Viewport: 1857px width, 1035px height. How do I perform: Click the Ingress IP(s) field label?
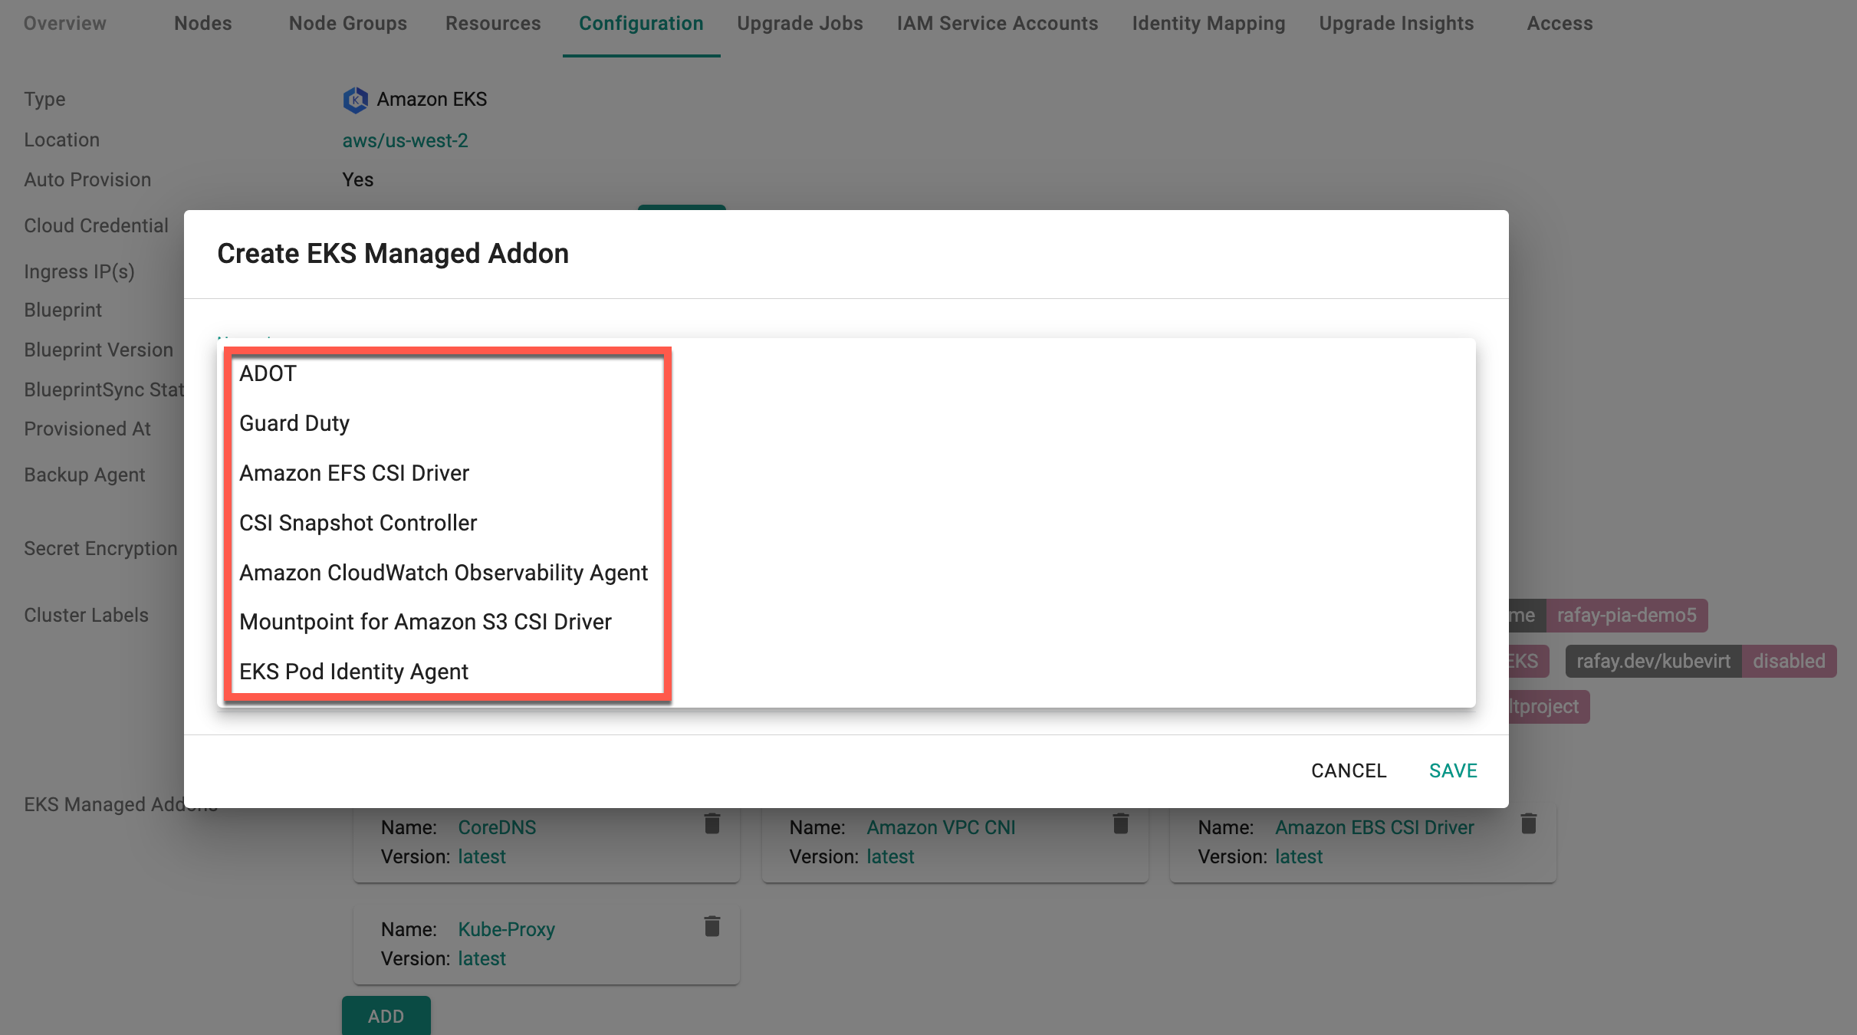click(79, 271)
